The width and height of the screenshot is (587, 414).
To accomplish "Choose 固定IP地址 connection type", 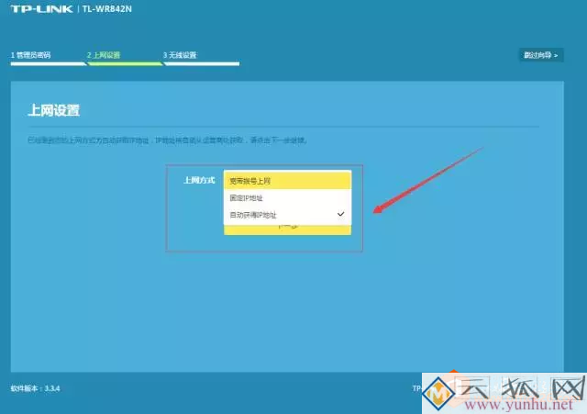I will [287, 198].
